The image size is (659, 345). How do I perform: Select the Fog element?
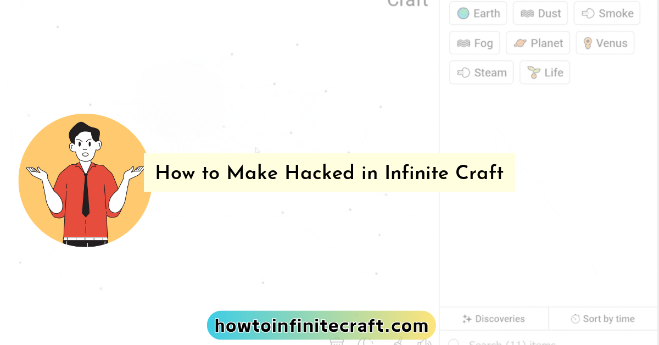tap(474, 43)
